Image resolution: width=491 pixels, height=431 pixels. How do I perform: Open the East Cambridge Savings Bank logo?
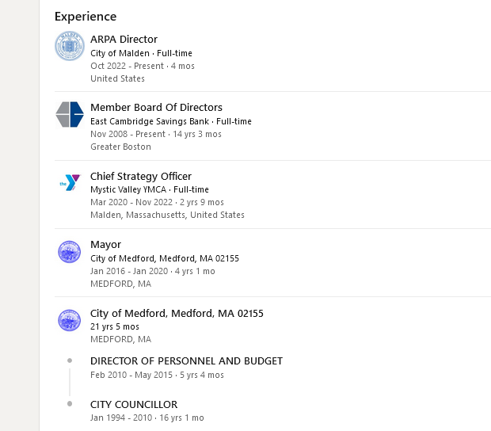(70, 114)
